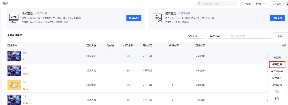Click the video live LIVE monitor icon
The height and width of the screenshot is (105, 288).
[x=14, y=18]
